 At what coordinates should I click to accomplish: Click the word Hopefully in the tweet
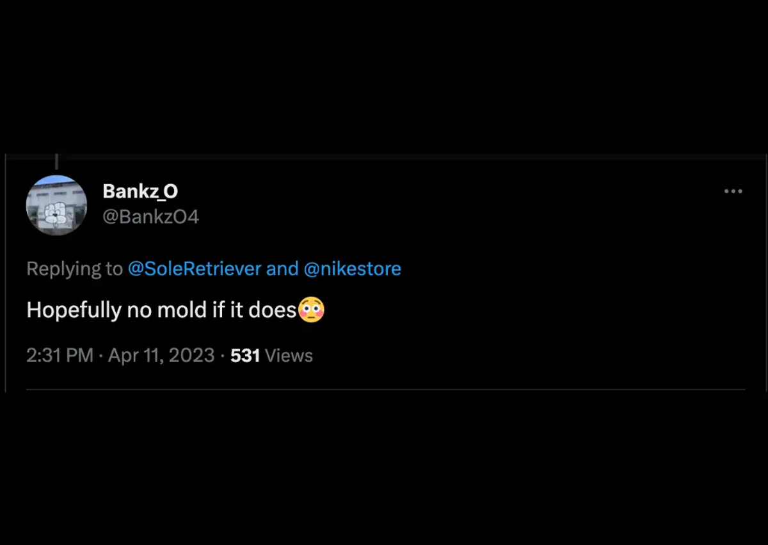74,310
